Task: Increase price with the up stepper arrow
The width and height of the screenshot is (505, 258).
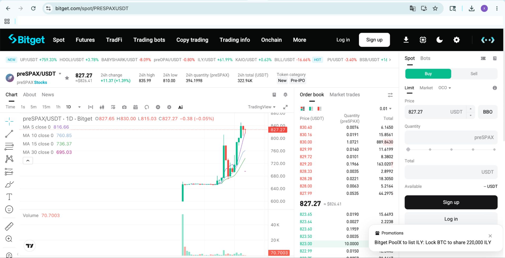Action: coord(471,109)
